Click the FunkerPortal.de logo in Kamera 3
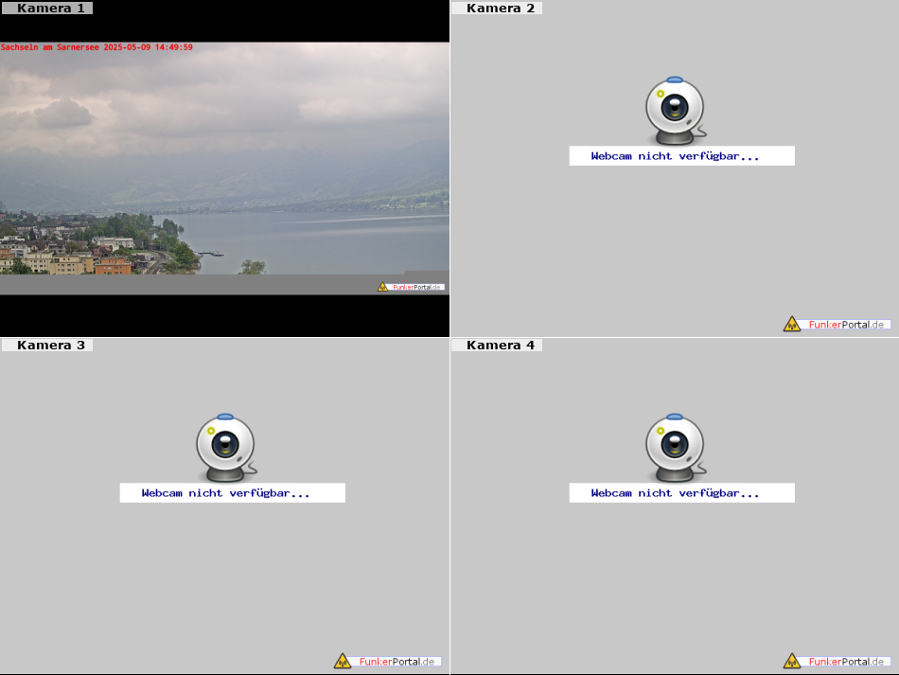This screenshot has height=675, width=899. [x=388, y=661]
